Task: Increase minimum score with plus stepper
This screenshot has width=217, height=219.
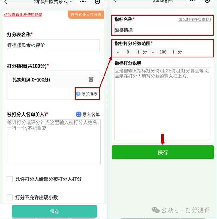Action: [x=138, y=52]
